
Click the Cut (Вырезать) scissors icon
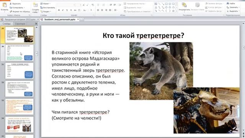point(11,3)
